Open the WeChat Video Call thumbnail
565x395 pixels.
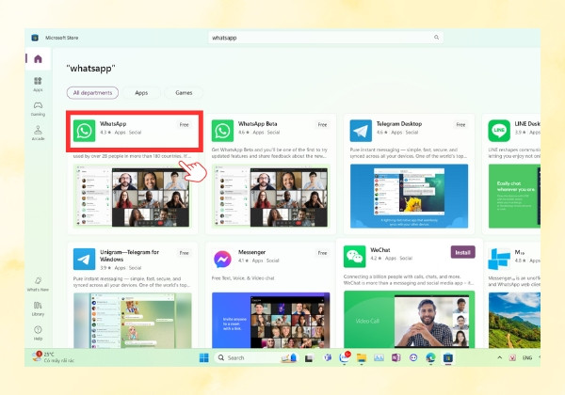pyautogui.click(x=410, y=320)
